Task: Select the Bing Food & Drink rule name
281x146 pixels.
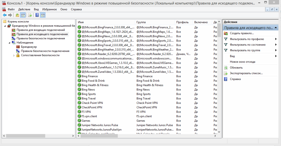Action: pyautogui.click(x=93, y=81)
